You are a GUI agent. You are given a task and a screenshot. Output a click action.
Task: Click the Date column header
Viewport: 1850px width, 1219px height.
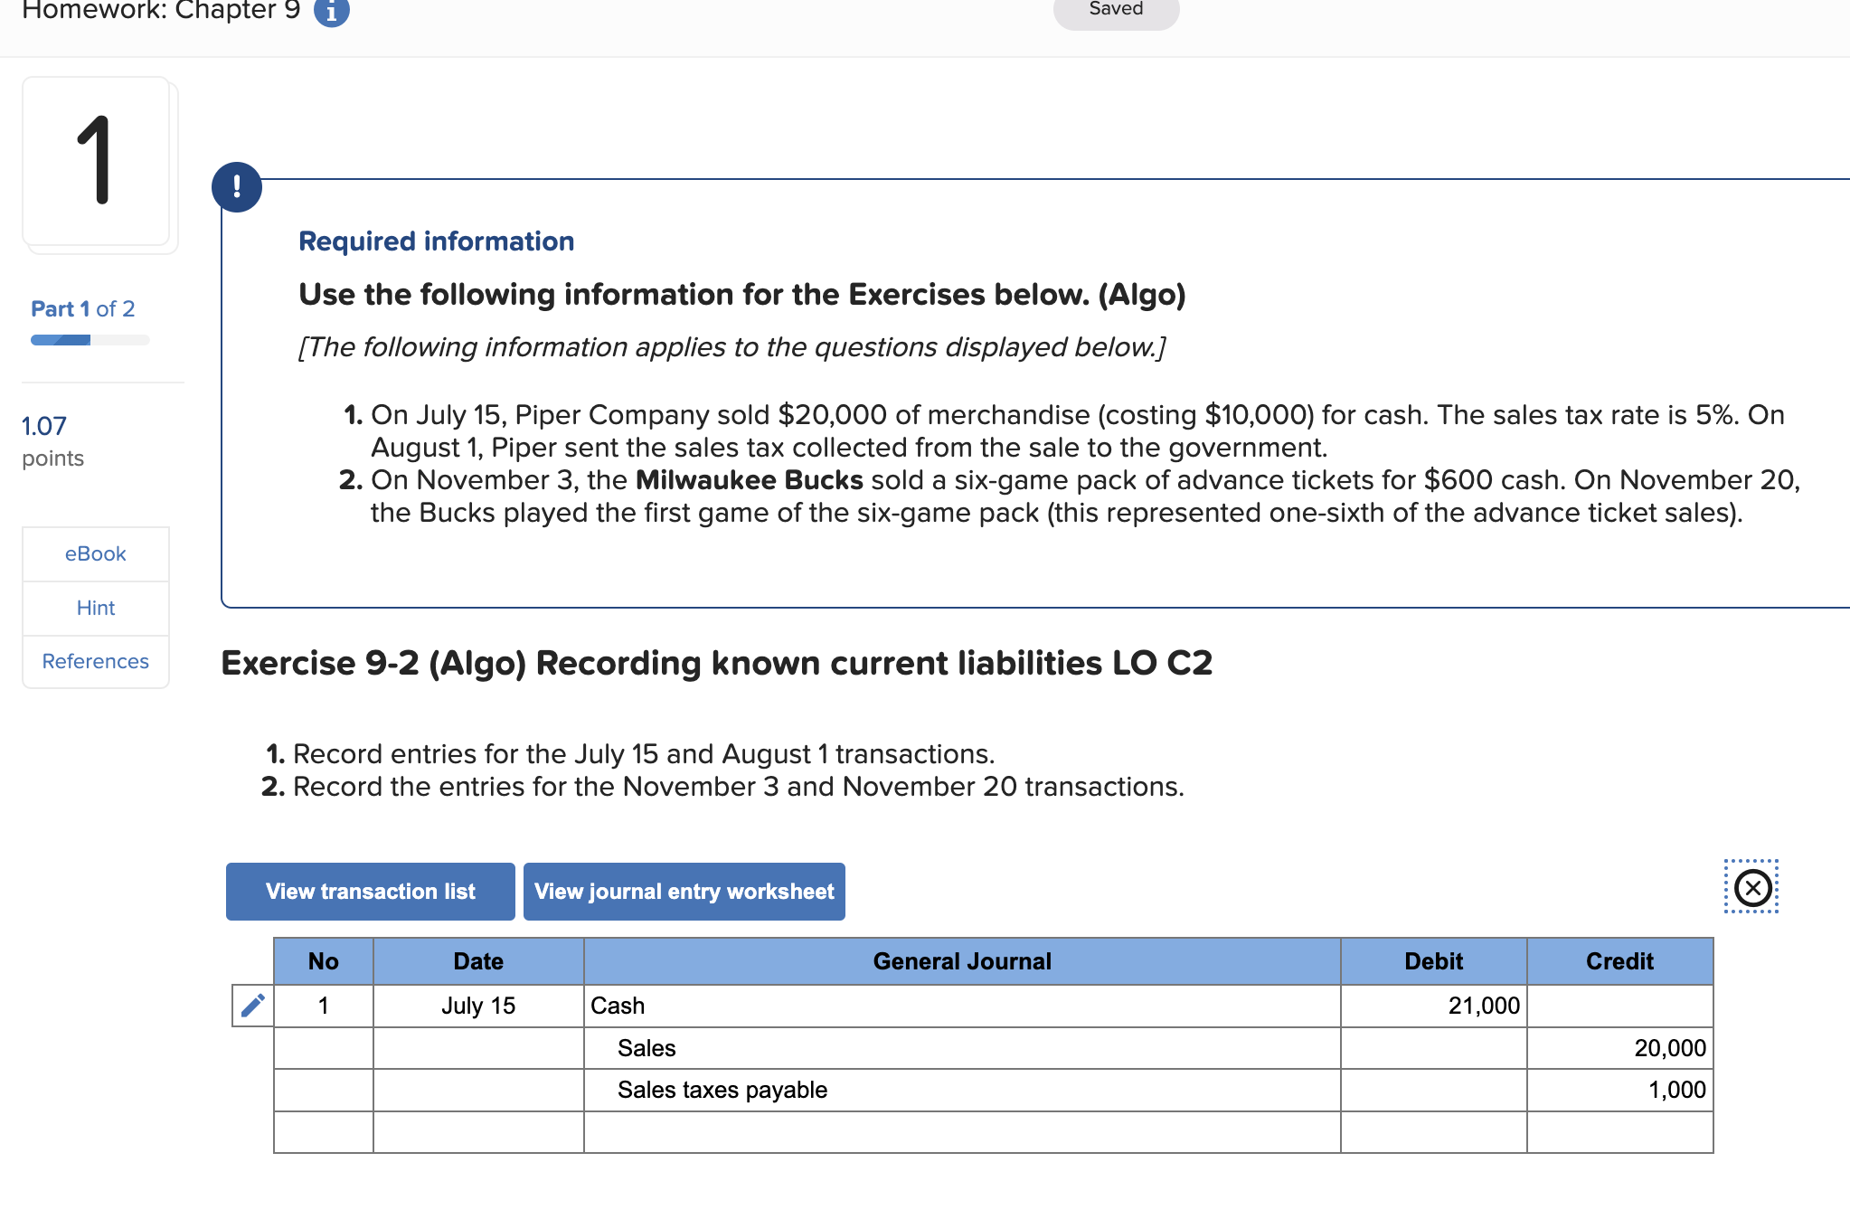(478, 961)
